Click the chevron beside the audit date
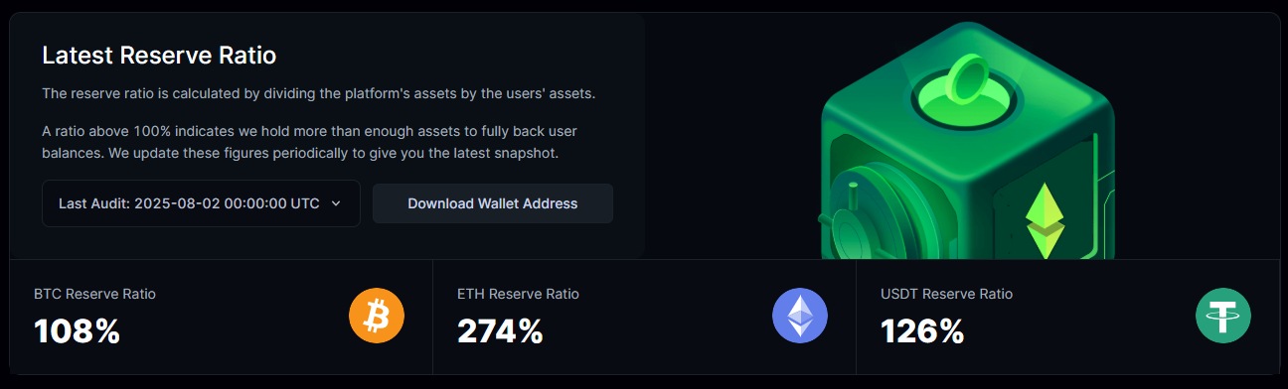 (x=336, y=203)
